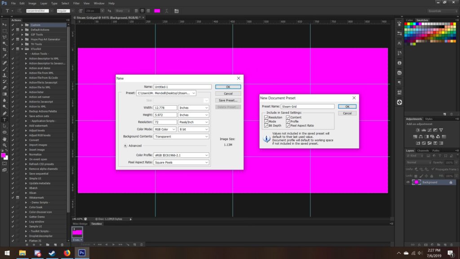Expand the Background Contents dropdown
This screenshot has height=259, width=460.
(181, 136)
